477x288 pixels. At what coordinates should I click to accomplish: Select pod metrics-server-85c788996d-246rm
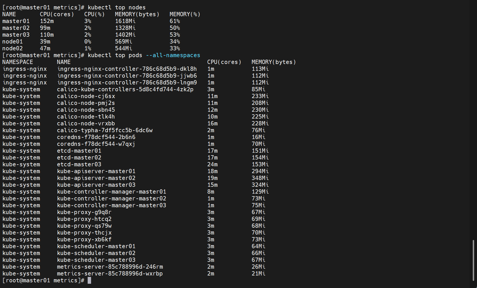point(110,267)
